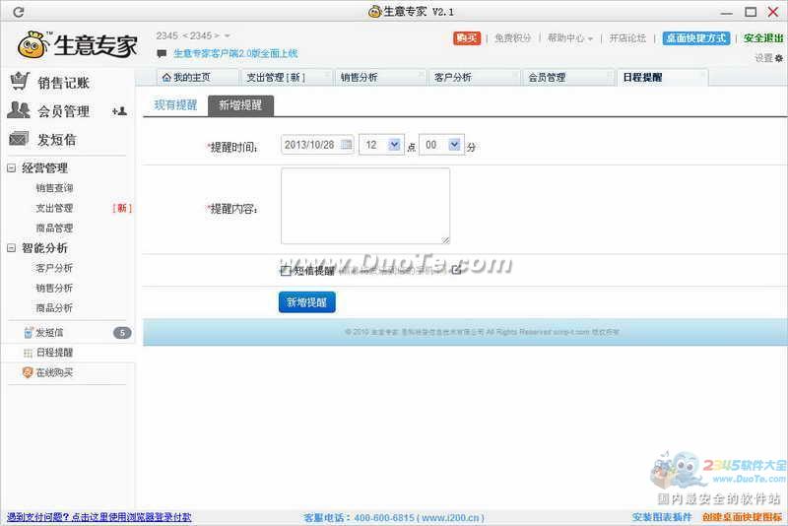This screenshot has width=788, height=526.
Task: Open 支出管理 in the sidebar tree
Action: 54,208
